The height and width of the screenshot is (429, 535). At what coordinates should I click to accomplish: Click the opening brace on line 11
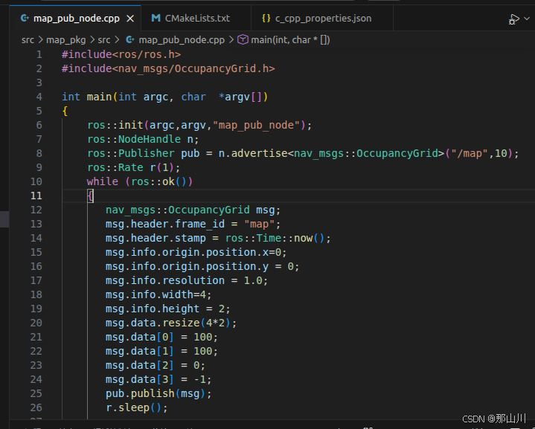(90, 196)
